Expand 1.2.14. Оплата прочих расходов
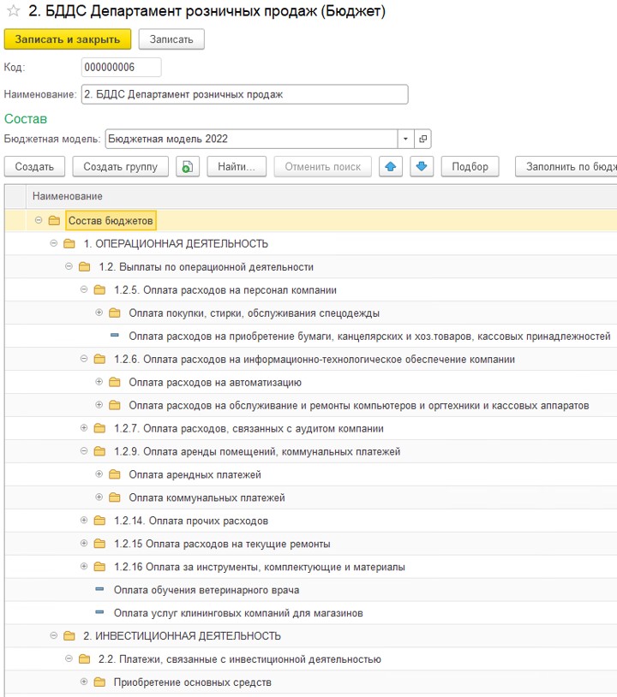 coord(84,520)
